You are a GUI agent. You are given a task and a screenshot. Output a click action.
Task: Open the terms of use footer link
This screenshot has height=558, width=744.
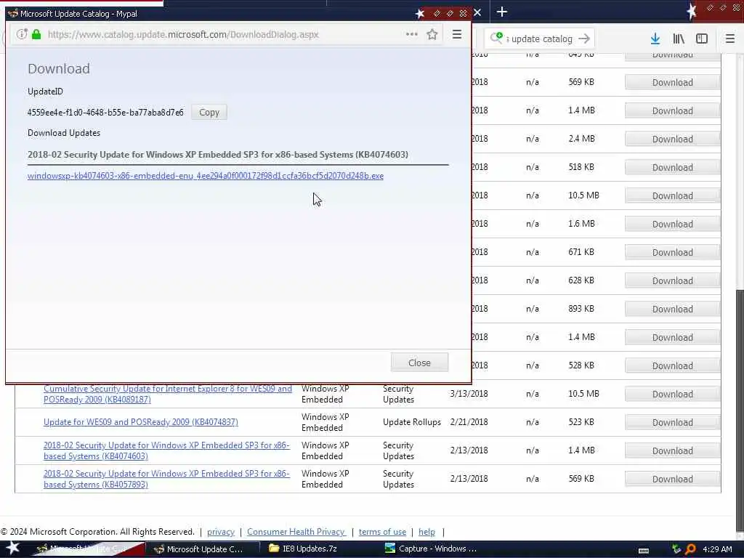[x=382, y=532]
